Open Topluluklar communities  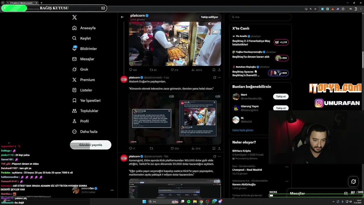click(x=85, y=111)
